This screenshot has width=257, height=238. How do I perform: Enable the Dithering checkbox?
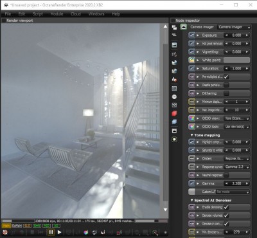(226, 93)
